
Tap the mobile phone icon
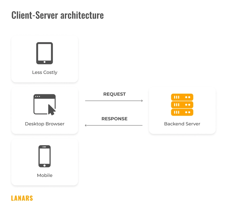pyautogui.click(x=45, y=156)
